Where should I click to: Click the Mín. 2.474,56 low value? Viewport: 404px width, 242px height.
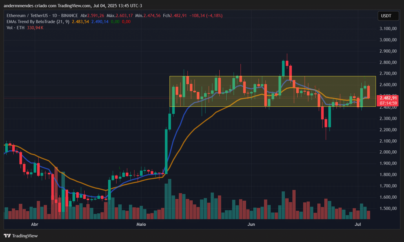(x=152, y=16)
